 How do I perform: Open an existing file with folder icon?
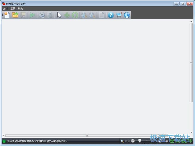[15, 15]
